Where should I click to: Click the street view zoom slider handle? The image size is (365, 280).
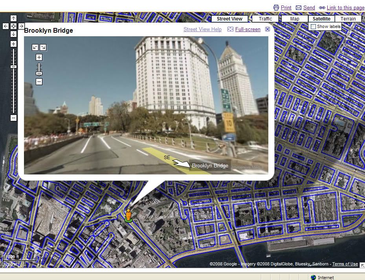39,74
